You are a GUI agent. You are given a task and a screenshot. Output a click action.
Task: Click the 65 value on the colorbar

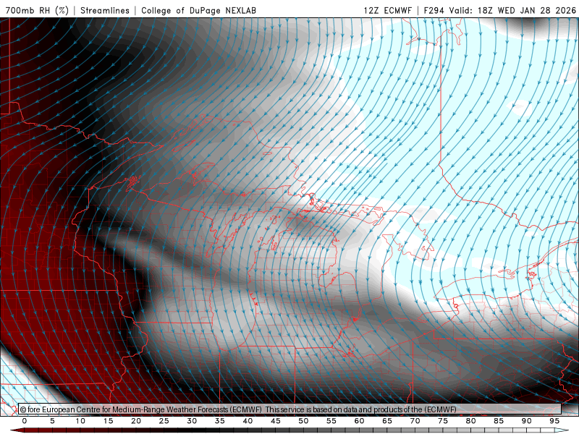coord(387,421)
